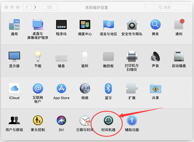
Task: Click the forward navigation arrow
Action: [x=35, y=7]
